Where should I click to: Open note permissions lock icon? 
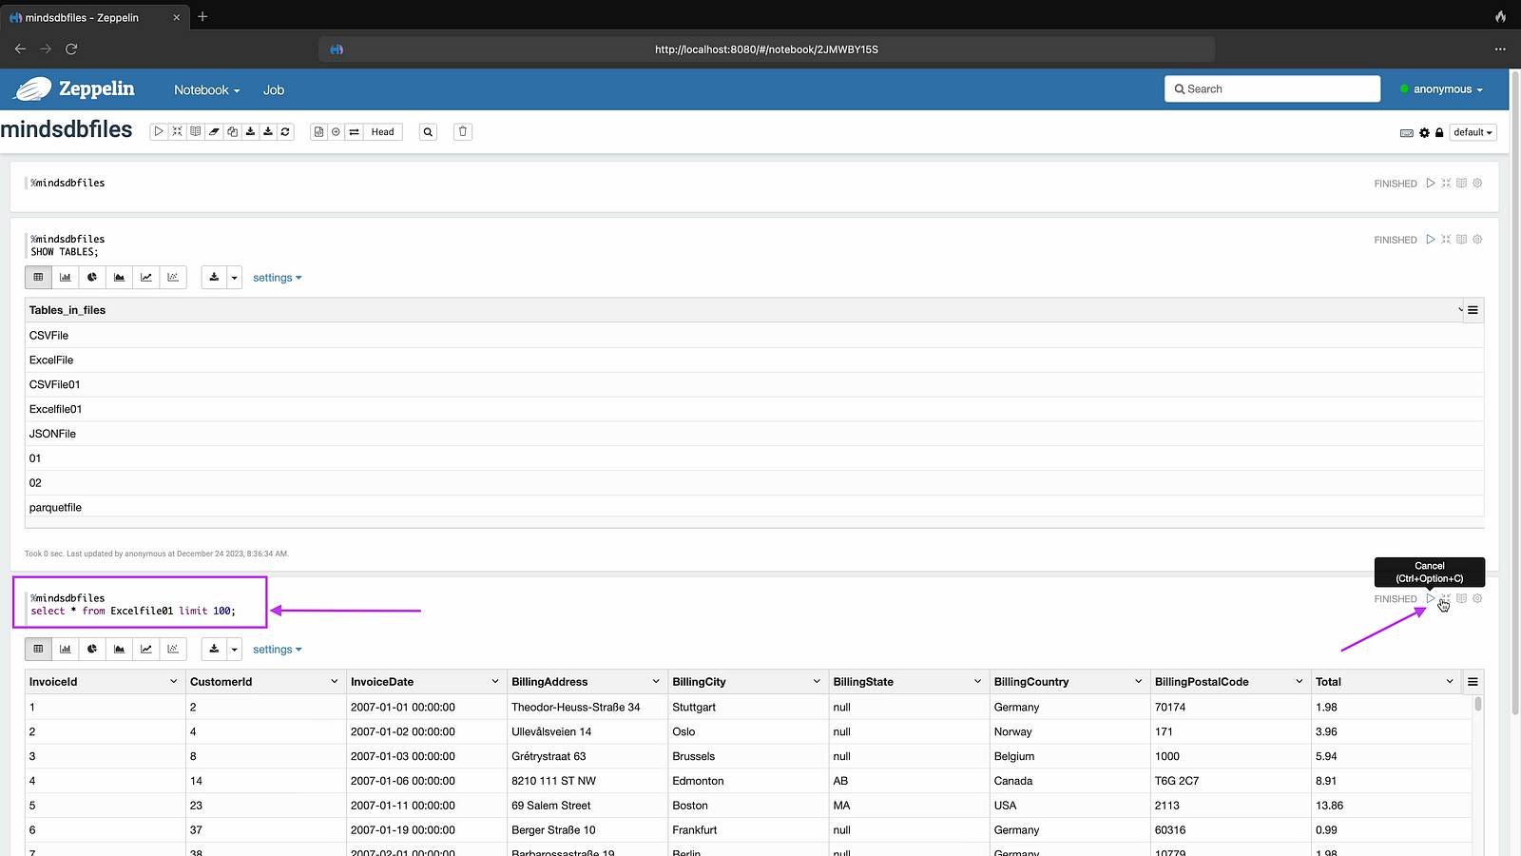[1439, 133]
